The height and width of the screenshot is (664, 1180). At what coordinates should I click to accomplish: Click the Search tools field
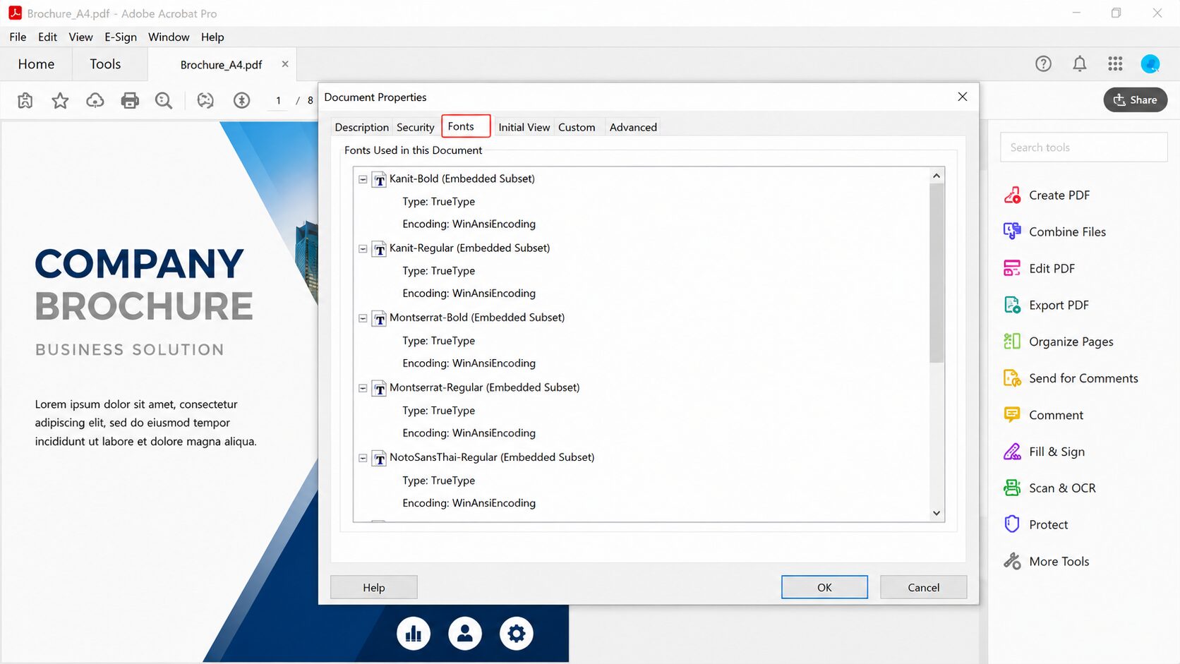click(x=1083, y=147)
